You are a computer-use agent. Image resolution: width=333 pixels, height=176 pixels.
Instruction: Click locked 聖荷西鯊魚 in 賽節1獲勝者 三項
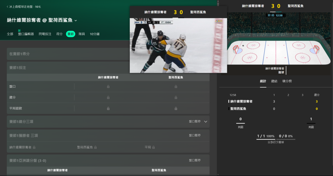(x=87, y=147)
